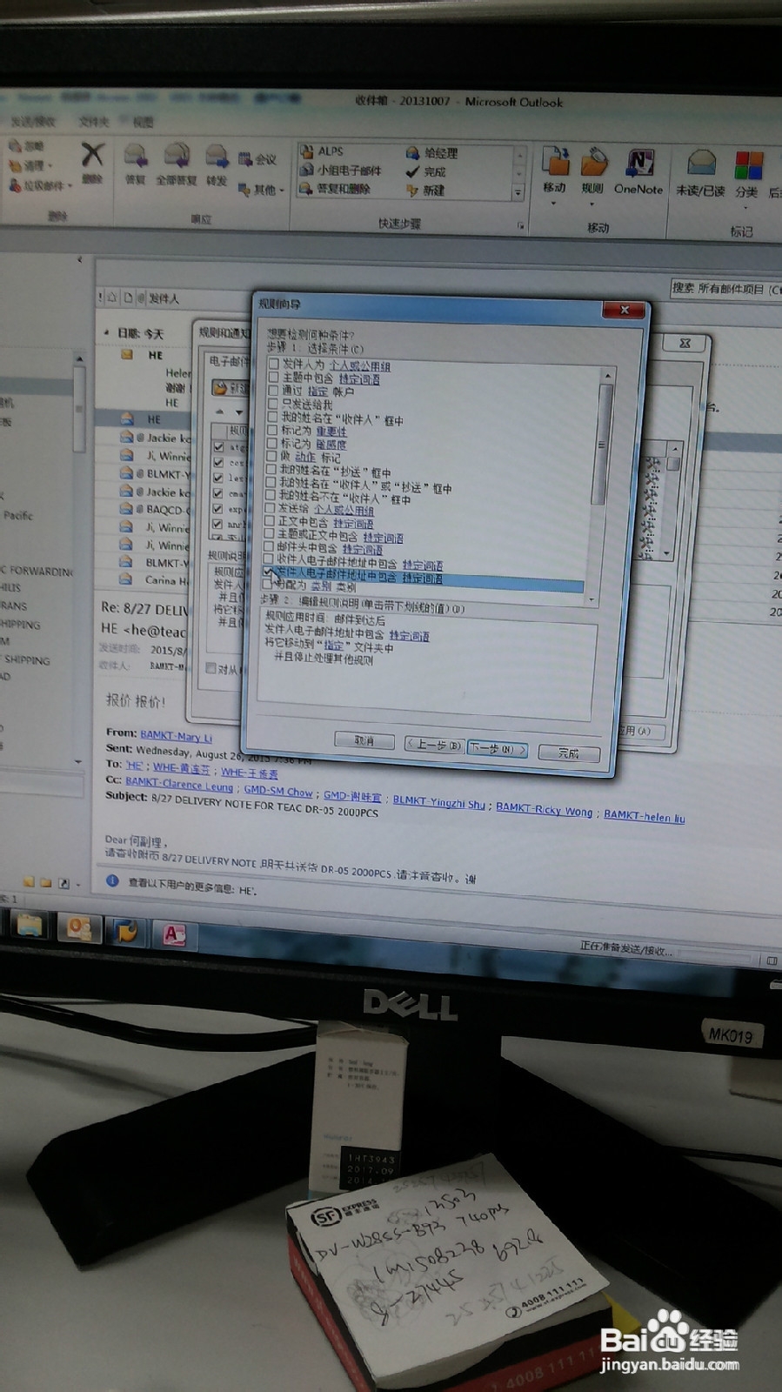Check the 主题中包含 特定词语 condition
Image resolution: width=782 pixels, height=1392 pixels.
point(273,378)
